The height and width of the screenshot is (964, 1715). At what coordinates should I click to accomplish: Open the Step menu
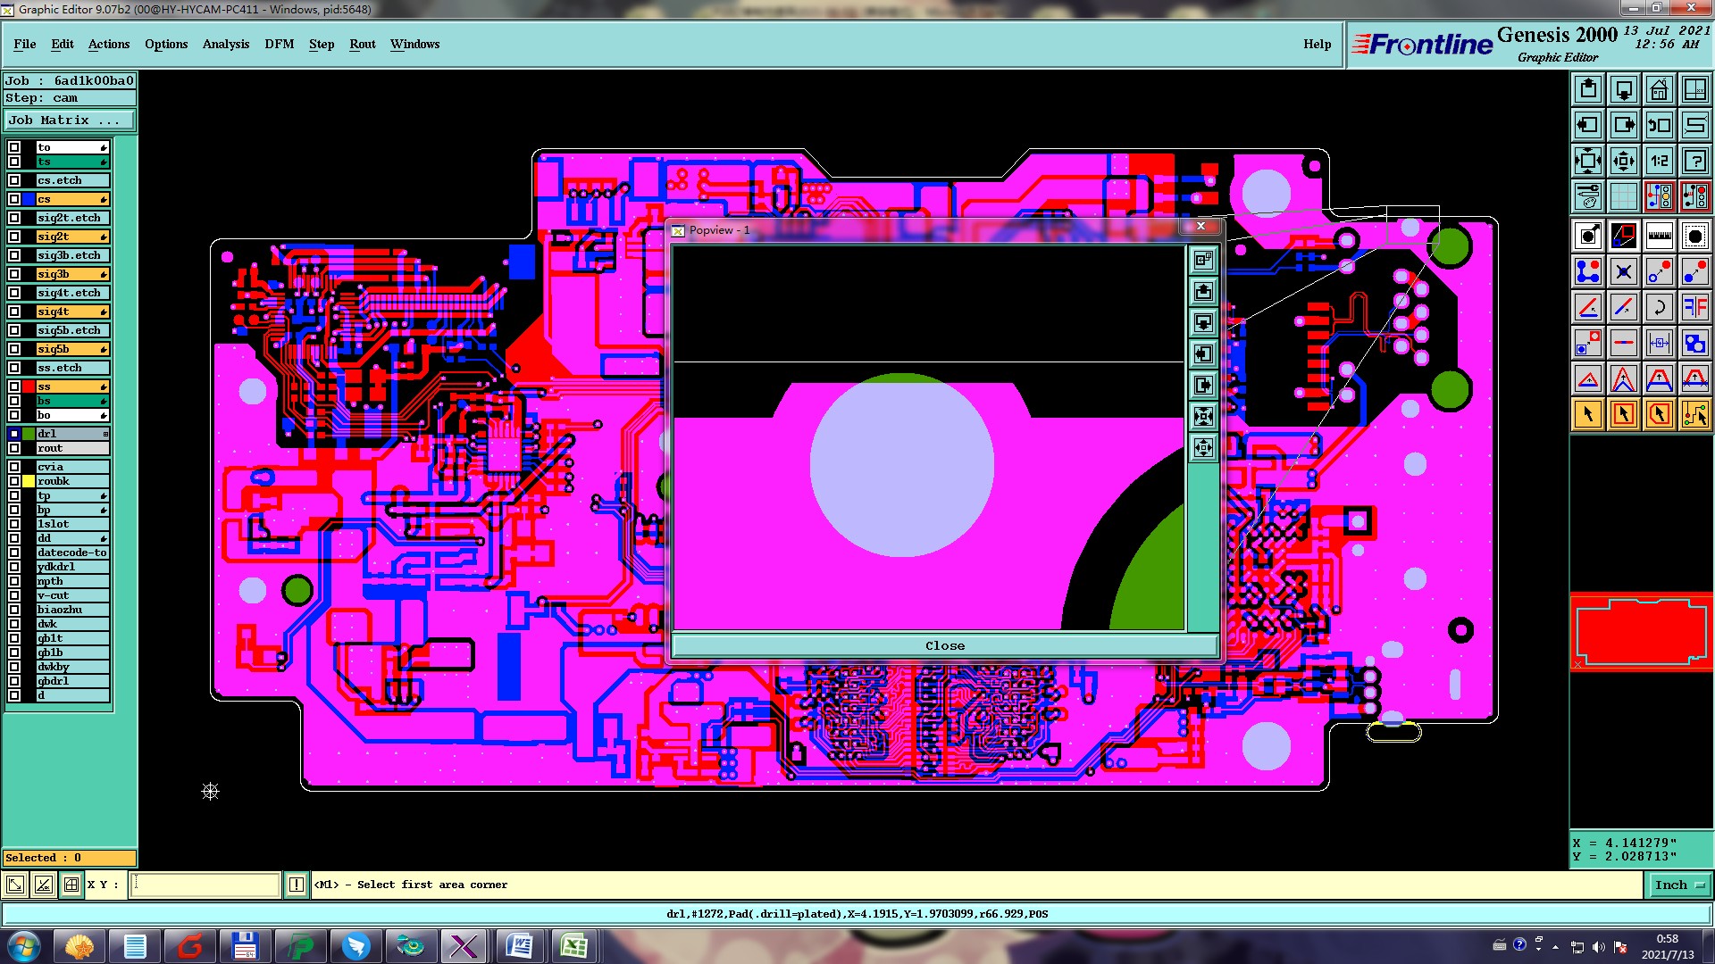tap(322, 44)
